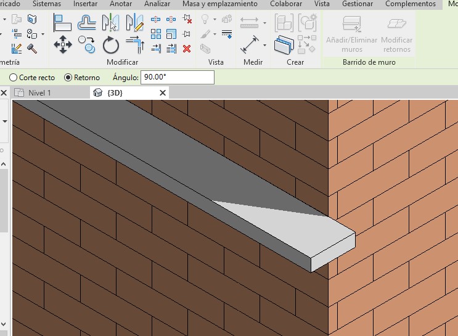Activate the Rotate tool
Viewport: 458px width, 336px height.
[x=111, y=44]
